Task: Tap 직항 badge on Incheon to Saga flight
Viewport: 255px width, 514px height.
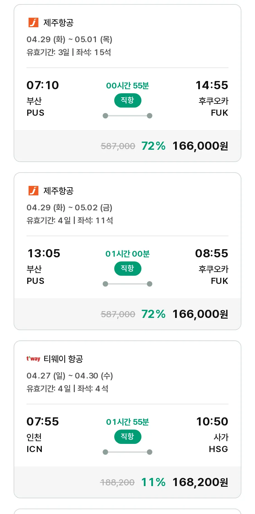Action: tap(128, 437)
